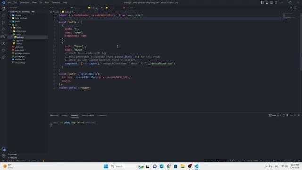Open the Source Control view
Screen dimensions: 302x170
click(3, 22)
